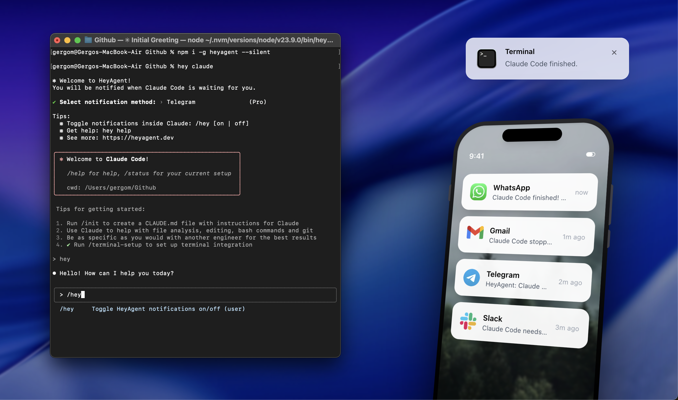Click the phone battery indicator
Viewport: 678px width, 400px height.
coord(590,154)
